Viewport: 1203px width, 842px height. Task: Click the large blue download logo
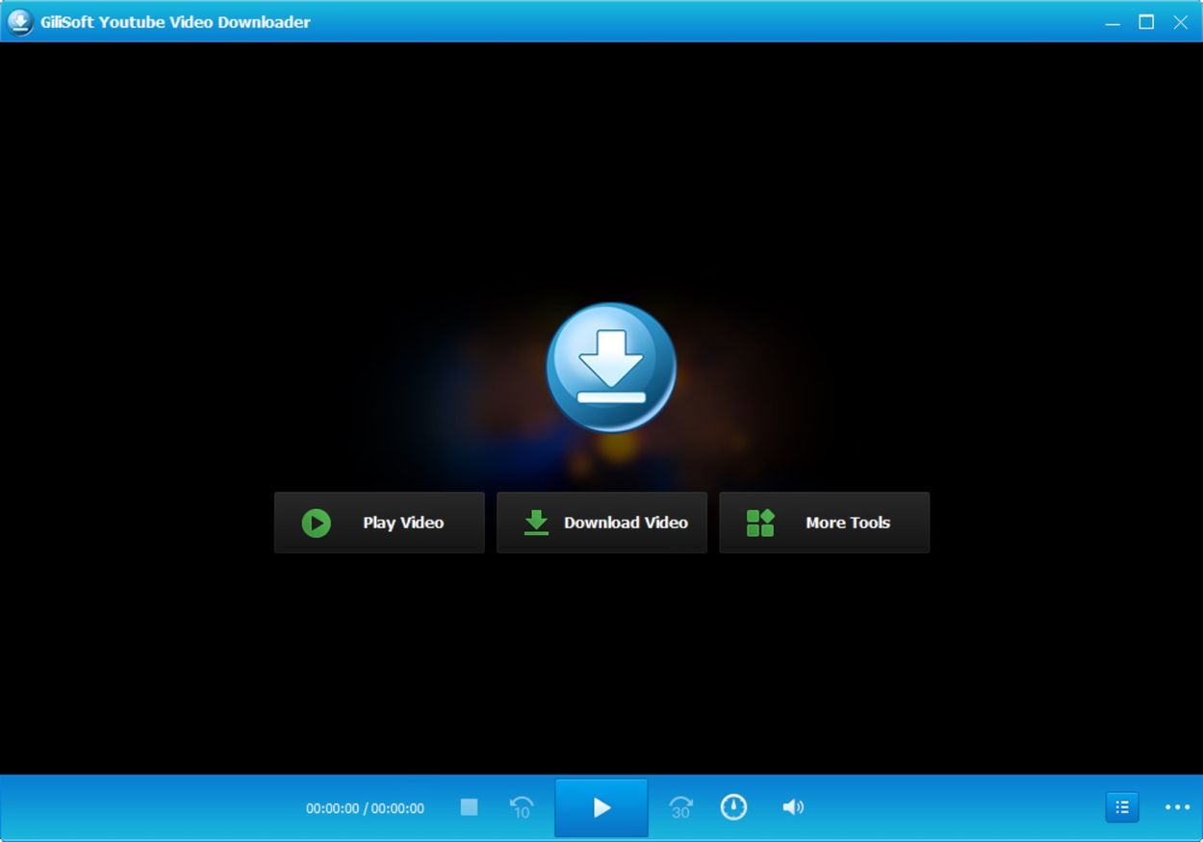point(611,368)
